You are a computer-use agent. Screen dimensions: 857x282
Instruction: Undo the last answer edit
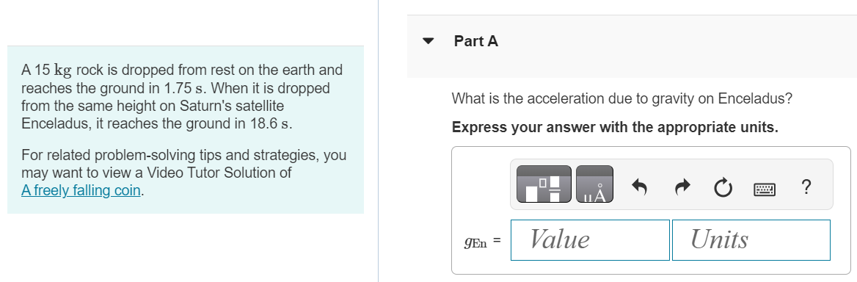pyautogui.click(x=639, y=187)
